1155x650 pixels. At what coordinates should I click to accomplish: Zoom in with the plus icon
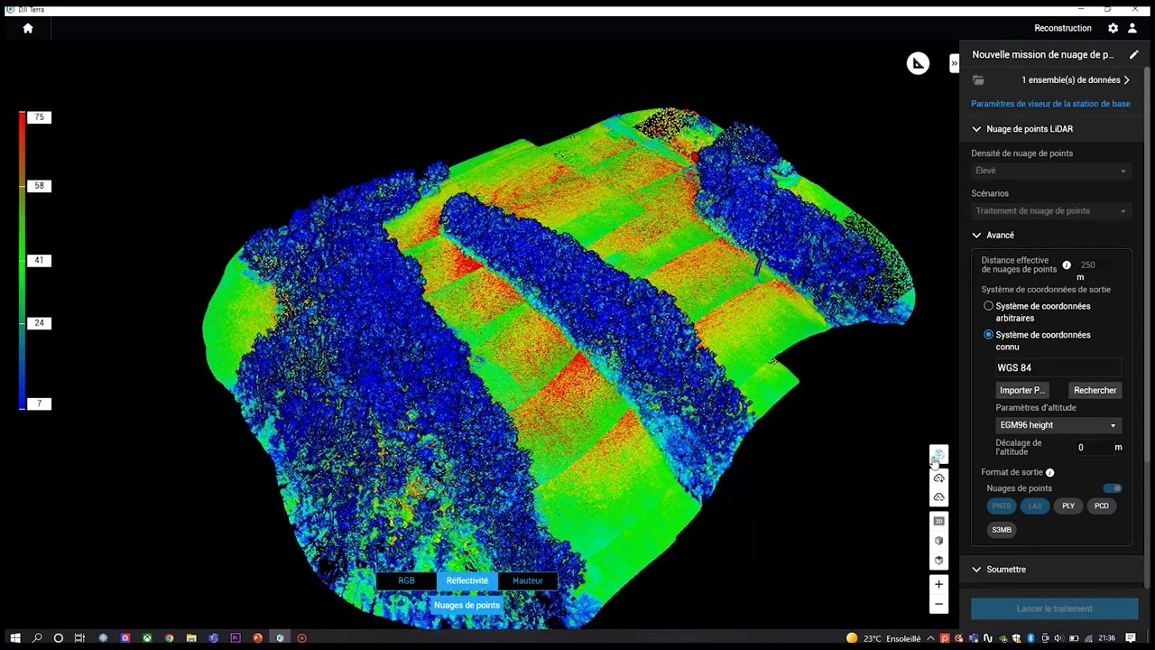pos(938,585)
